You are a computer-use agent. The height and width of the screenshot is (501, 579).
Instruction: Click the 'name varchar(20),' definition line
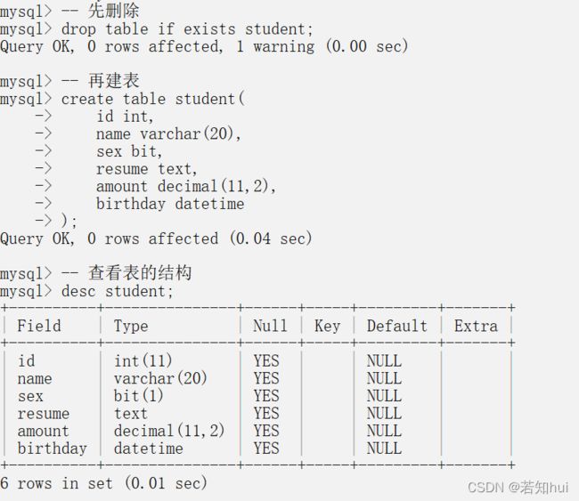point(168,133)
